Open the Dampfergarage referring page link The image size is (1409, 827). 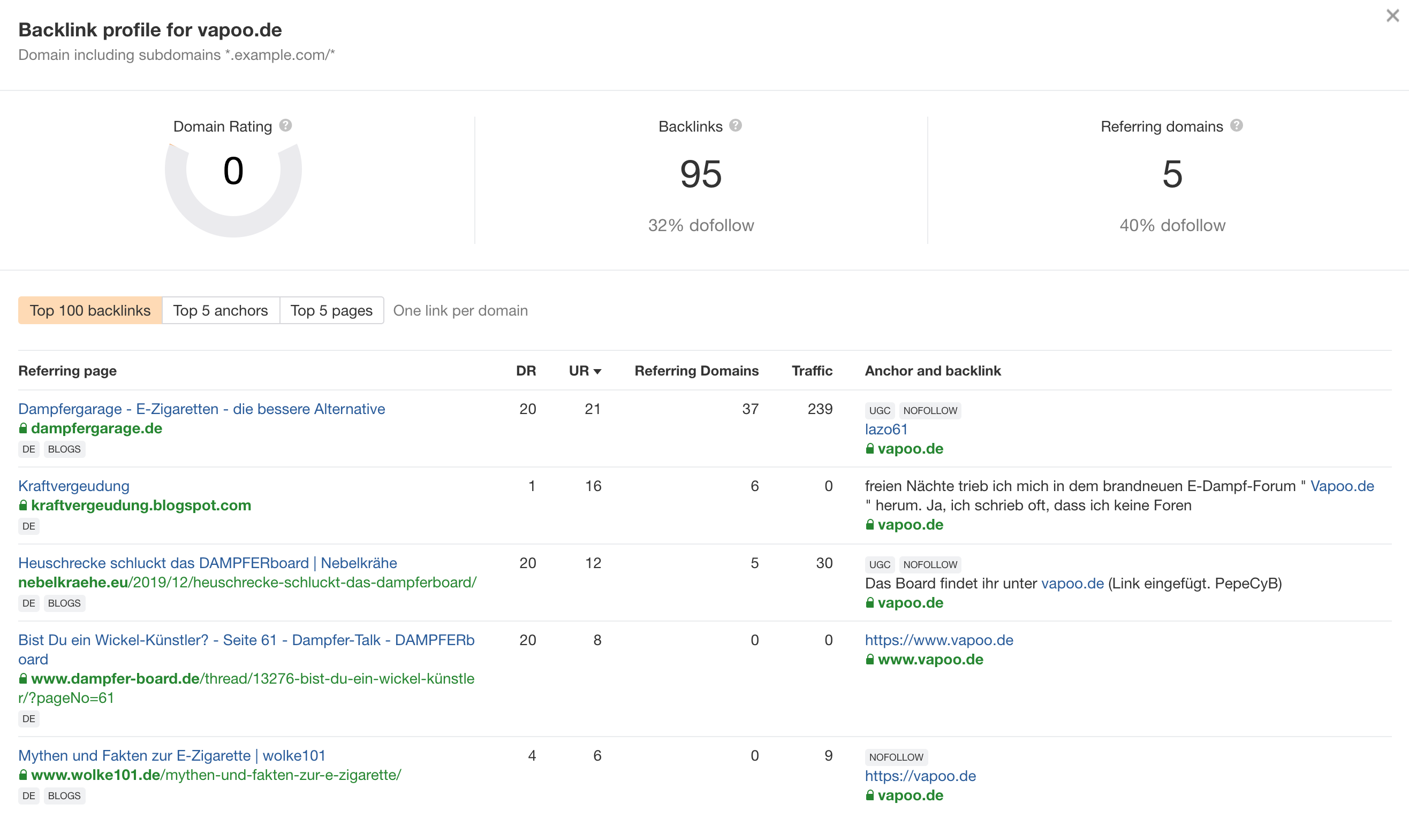[201, 409]
